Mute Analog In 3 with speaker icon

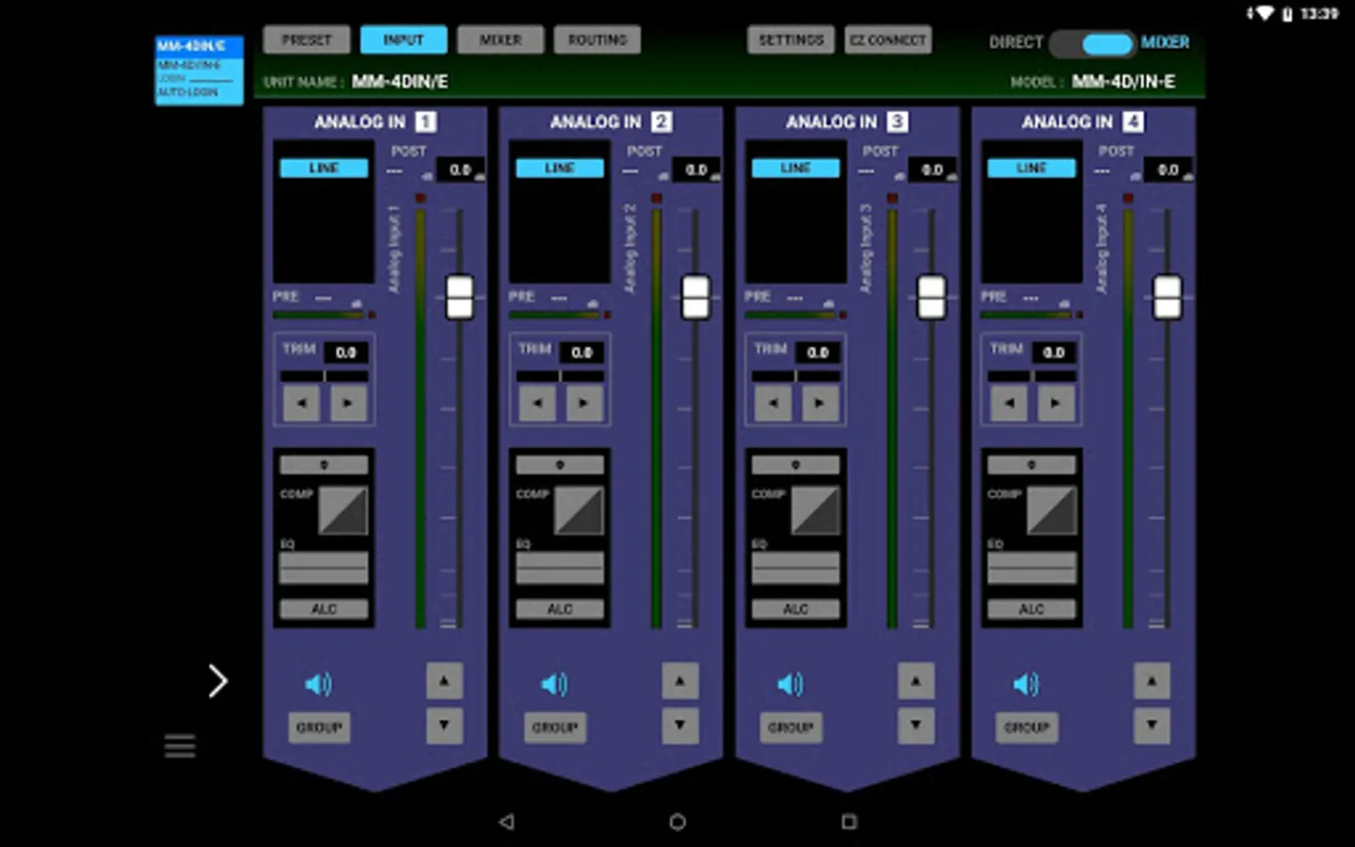coord(790,684)
